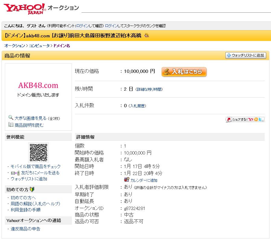This screenshot has height=241, width=271.
Task: Click the QR code image
Action: coord(38,152)
